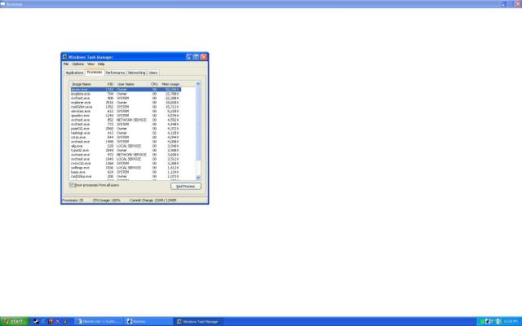Click the Task Manager title bar icon
This screenshot has width=522, height=326.
pyautogui.click(x=65, y=57)
